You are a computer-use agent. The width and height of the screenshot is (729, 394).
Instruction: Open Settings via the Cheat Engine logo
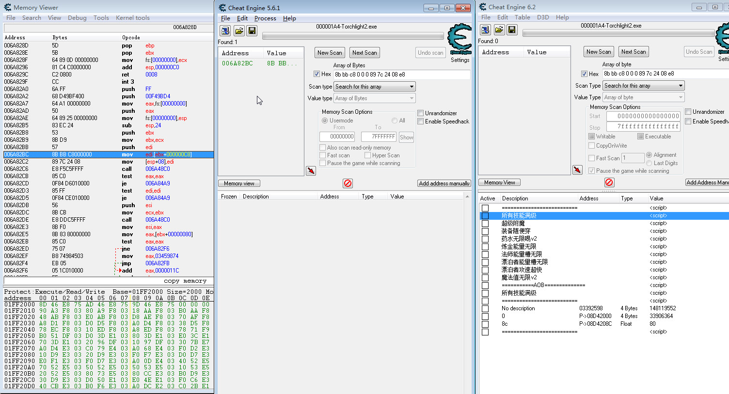click(x=460, y=40)
